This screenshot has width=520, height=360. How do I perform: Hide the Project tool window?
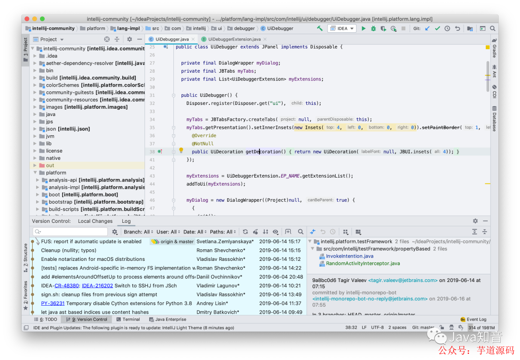[140, 39]
